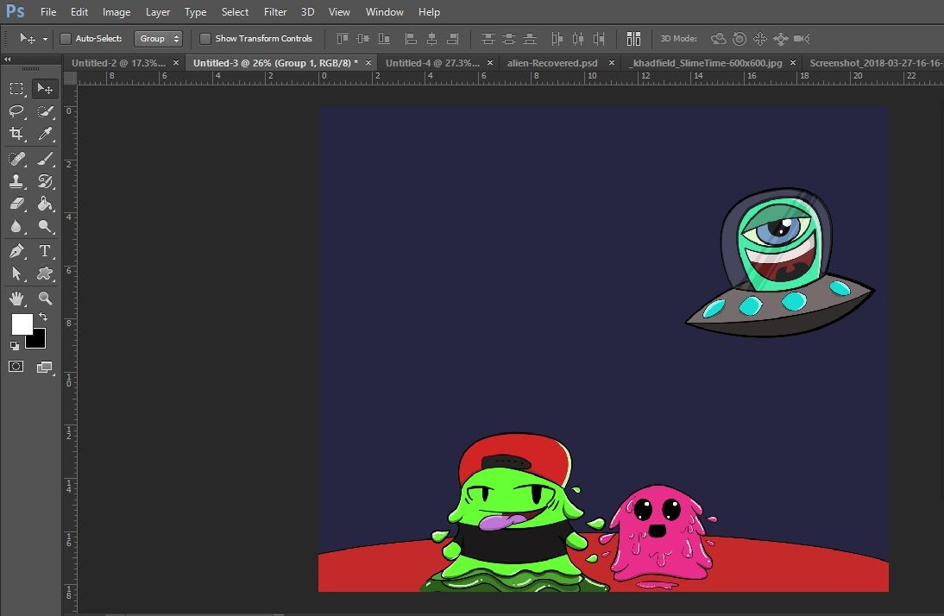Open the Layer menu
Image resolution: width=944 pixels, height=616 pixels.
point(158,12)
